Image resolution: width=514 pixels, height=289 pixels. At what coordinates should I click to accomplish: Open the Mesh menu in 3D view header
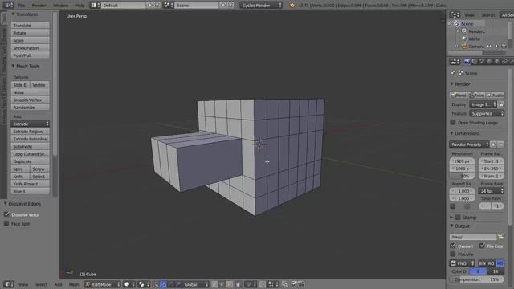74,284
